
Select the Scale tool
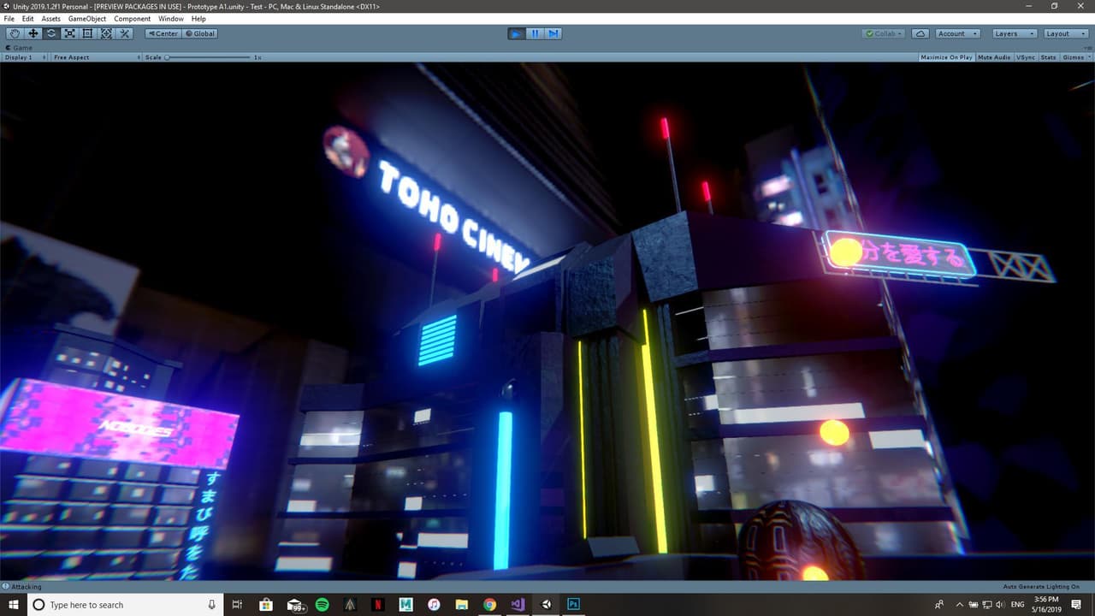69,33
